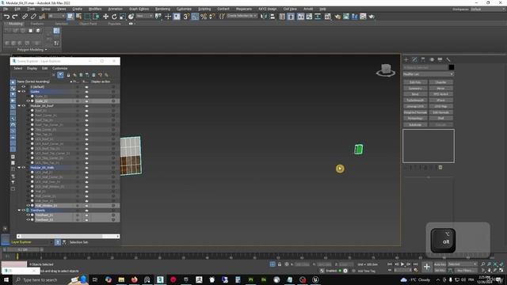Open the Graph Editors menu

pyautogui.click(x=139, y=9)
